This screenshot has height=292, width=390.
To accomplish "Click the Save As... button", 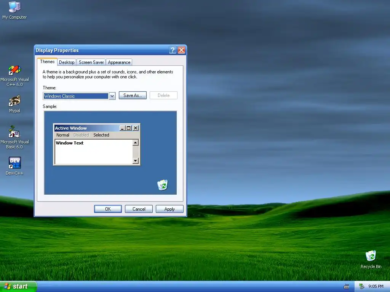I will pyautogui.click(x=133, y=95).
